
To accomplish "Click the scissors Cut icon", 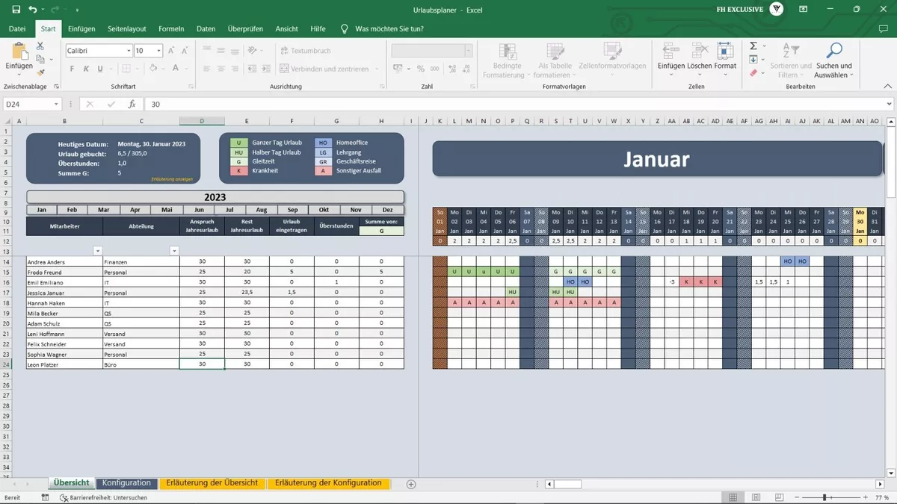I will tap(40, 46).
